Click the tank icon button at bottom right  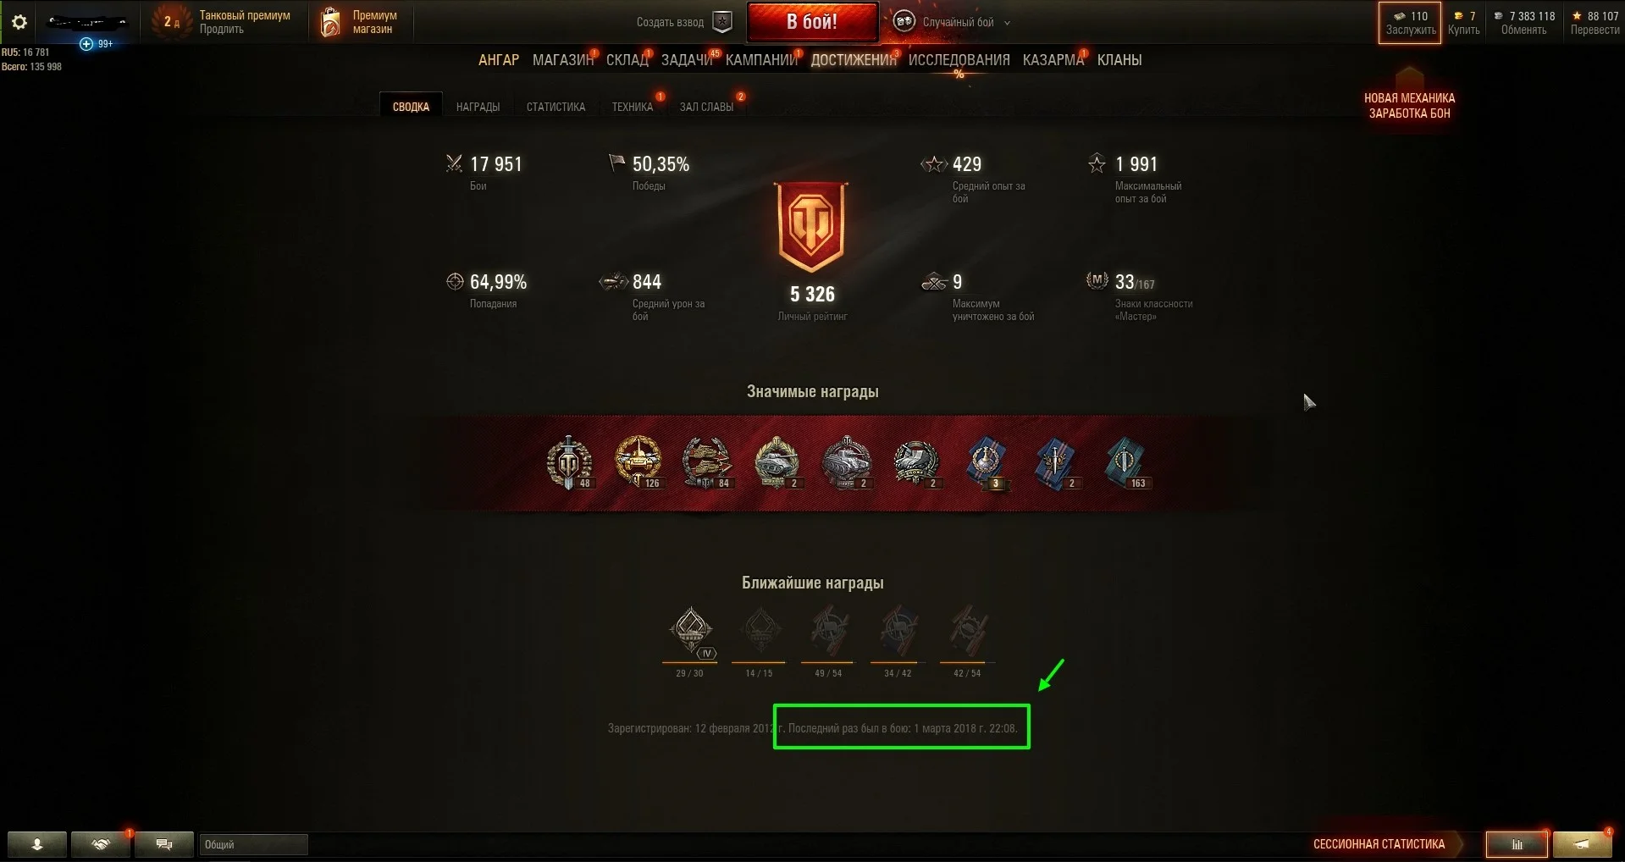point(1582,844)
